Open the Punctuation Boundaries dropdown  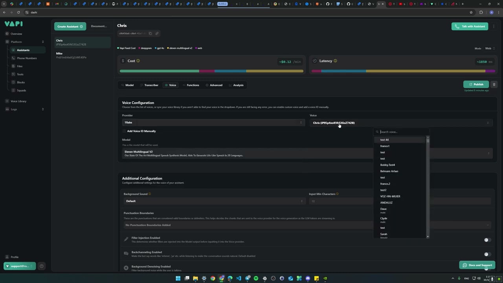pyautogui.click(x=307, y=225)
